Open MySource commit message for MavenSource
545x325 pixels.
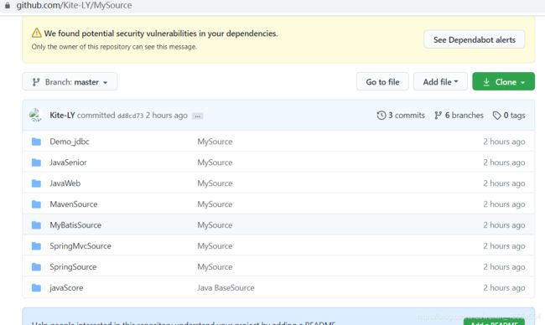[x=215, y=204]
